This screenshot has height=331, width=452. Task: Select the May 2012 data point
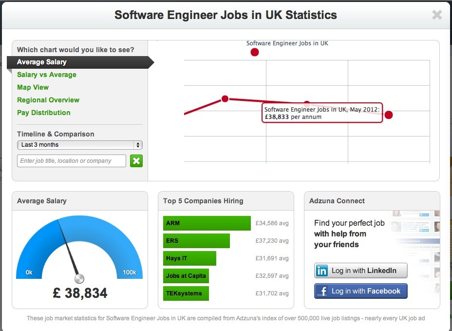[389, 115]
